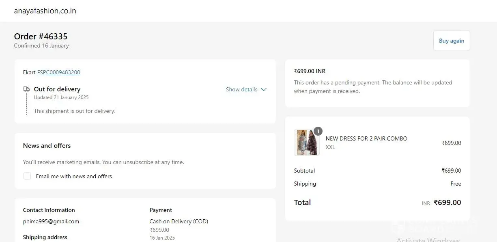Click the Updated 21 January 2025 text
The width and height of the screenshot is (497, 242).
[61, 97]
